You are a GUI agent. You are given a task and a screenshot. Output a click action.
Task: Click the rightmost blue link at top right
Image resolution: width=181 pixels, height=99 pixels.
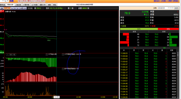(x=175, y=1)
